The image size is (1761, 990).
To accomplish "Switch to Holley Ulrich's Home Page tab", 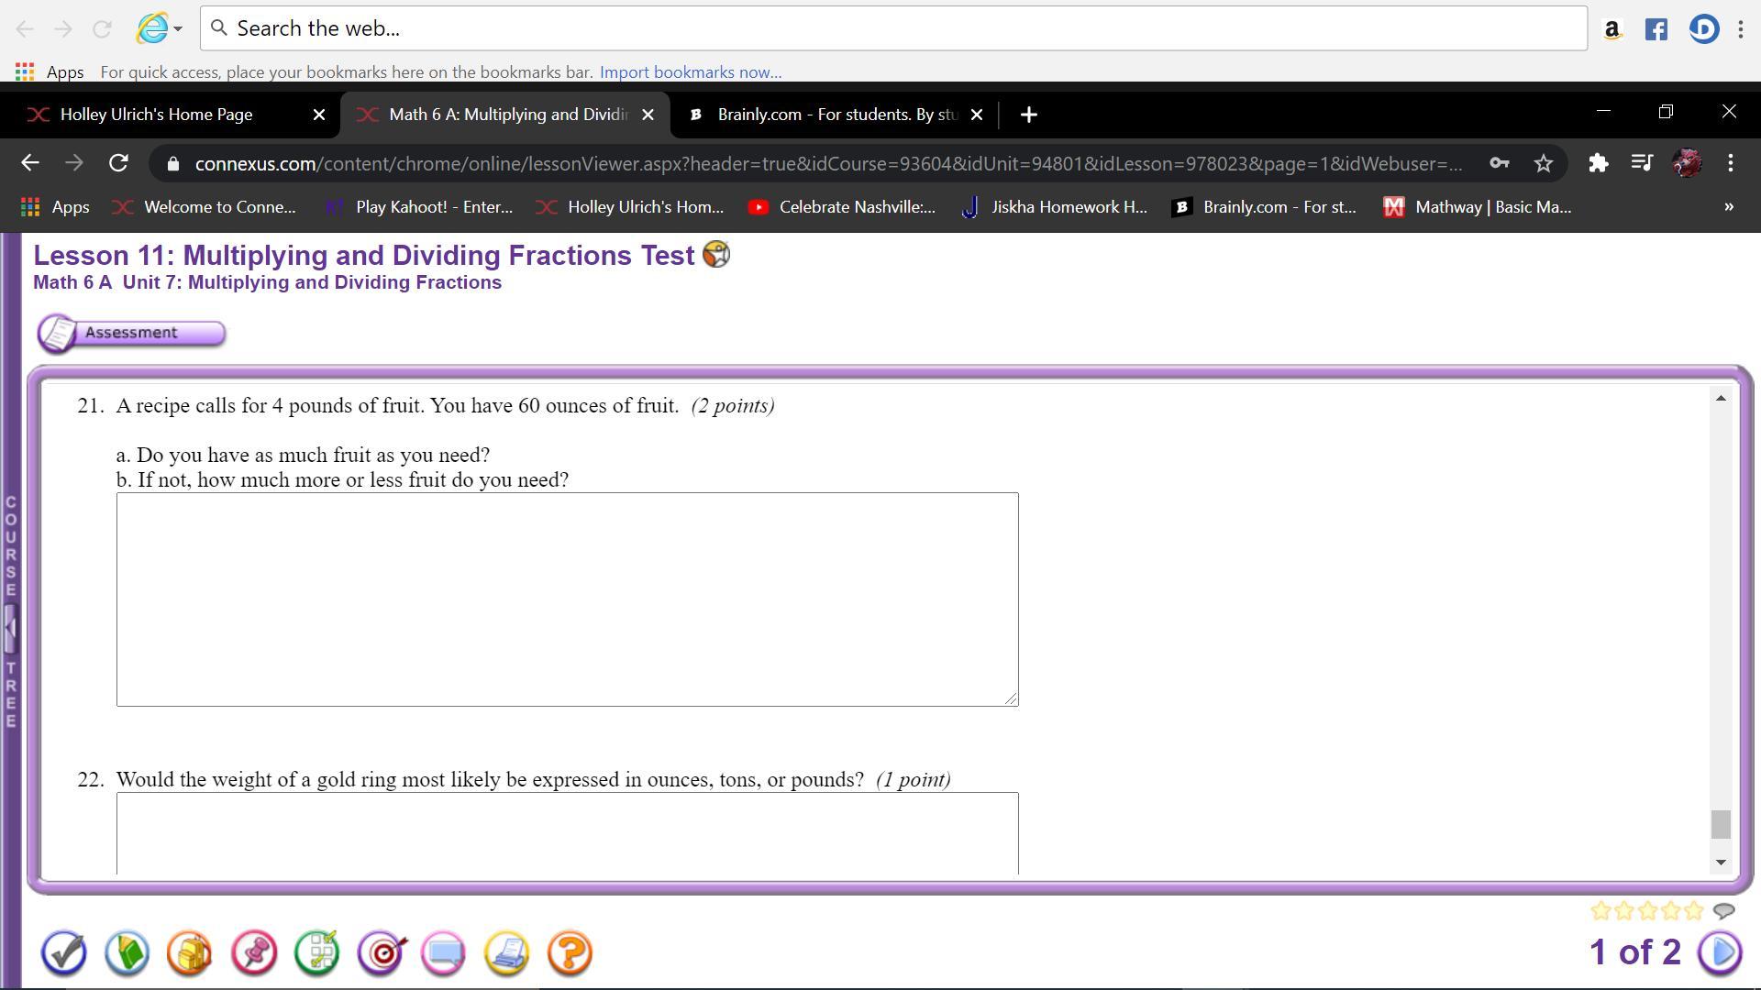I will click(x=156, y=115).
